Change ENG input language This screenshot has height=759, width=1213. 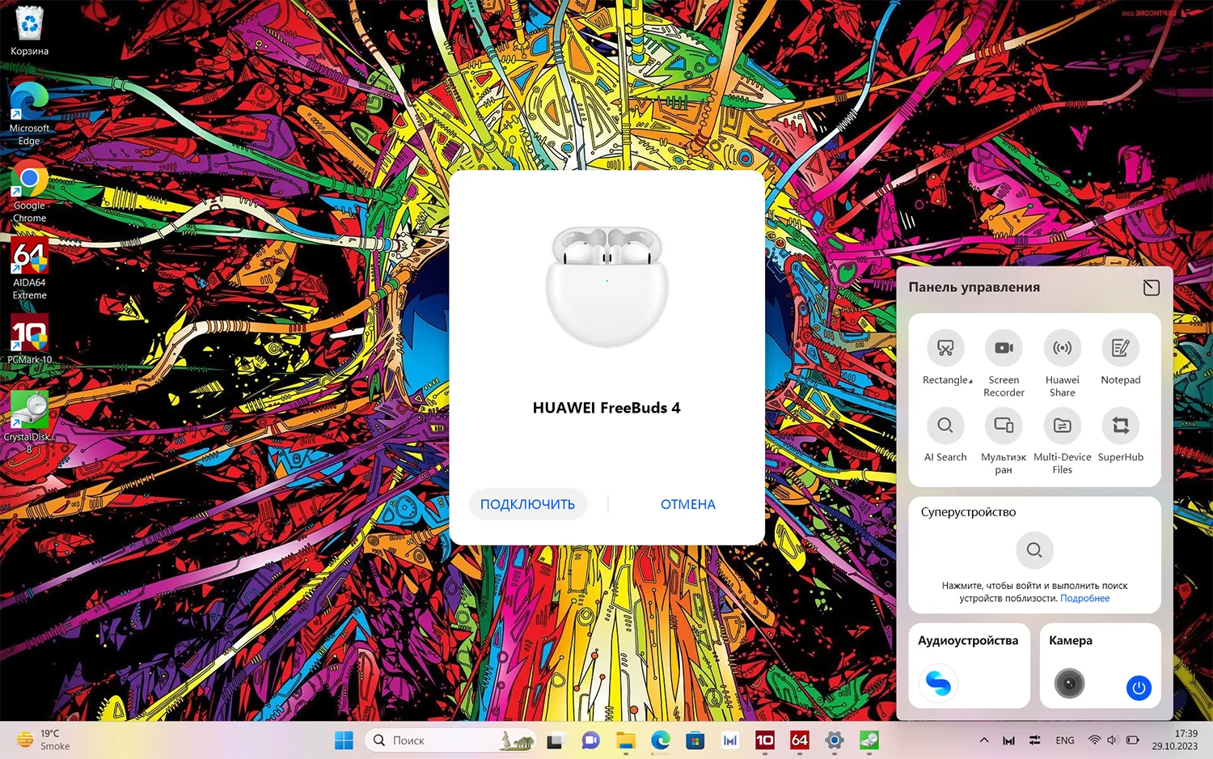pyautogui.click(x=1065, y=740)
